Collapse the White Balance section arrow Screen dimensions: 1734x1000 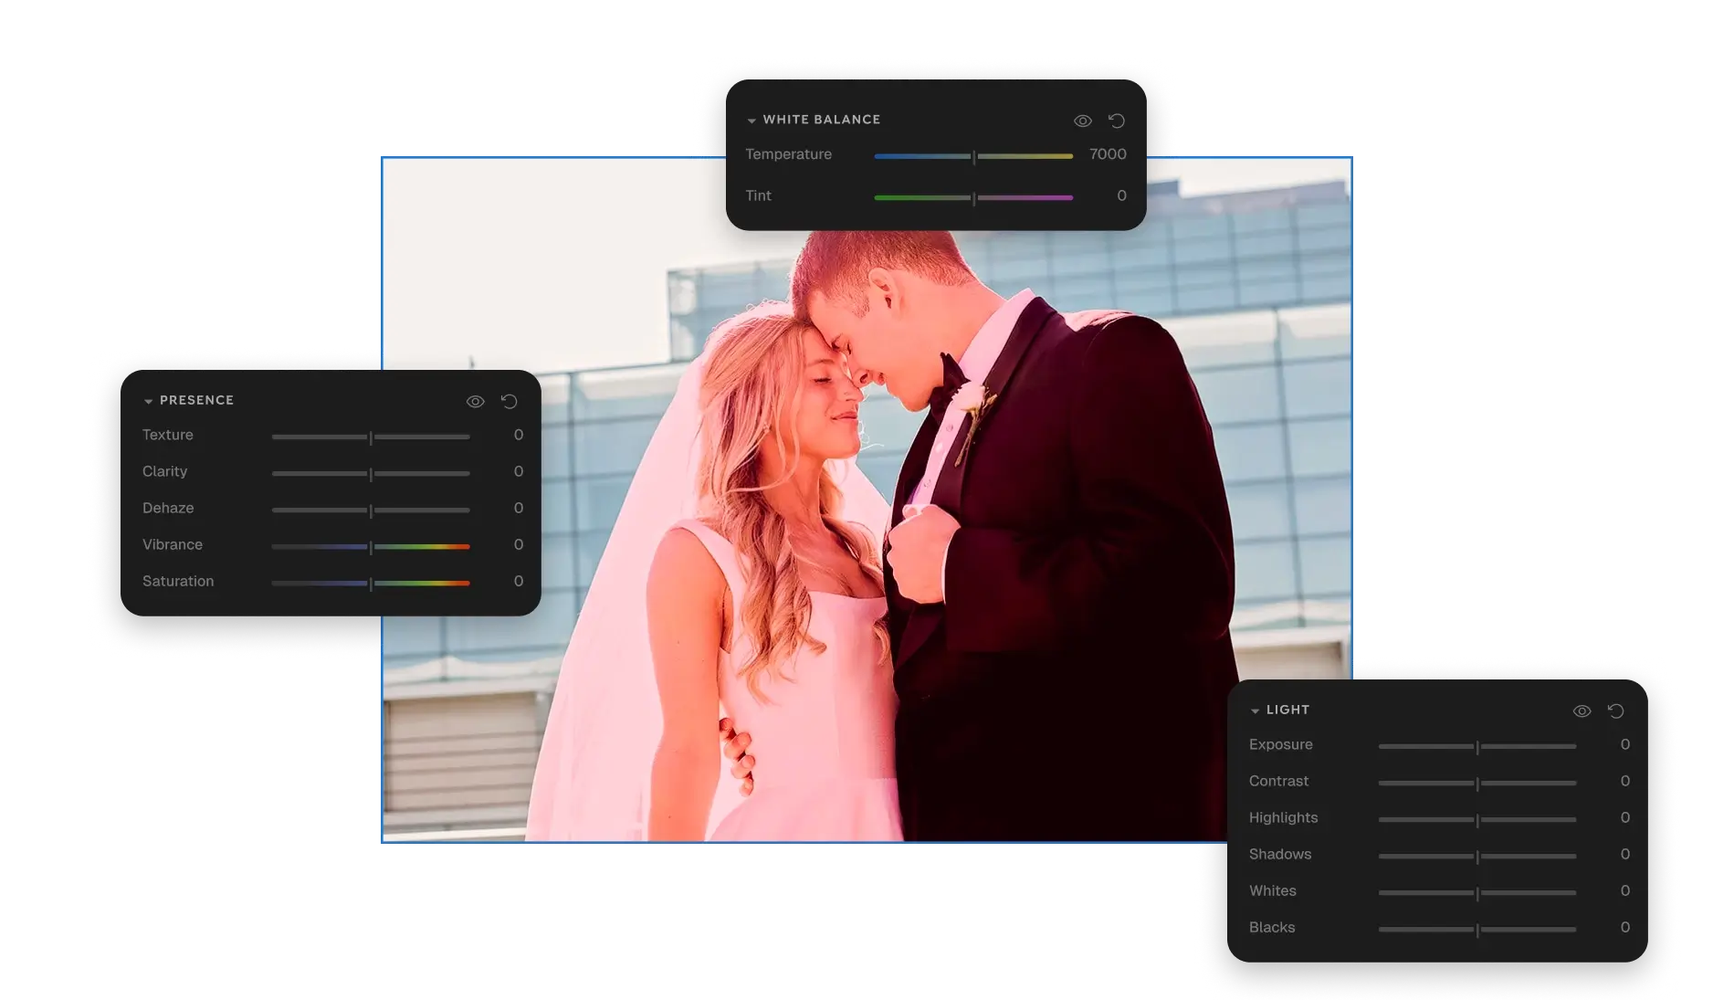click(x=751, y=121)
